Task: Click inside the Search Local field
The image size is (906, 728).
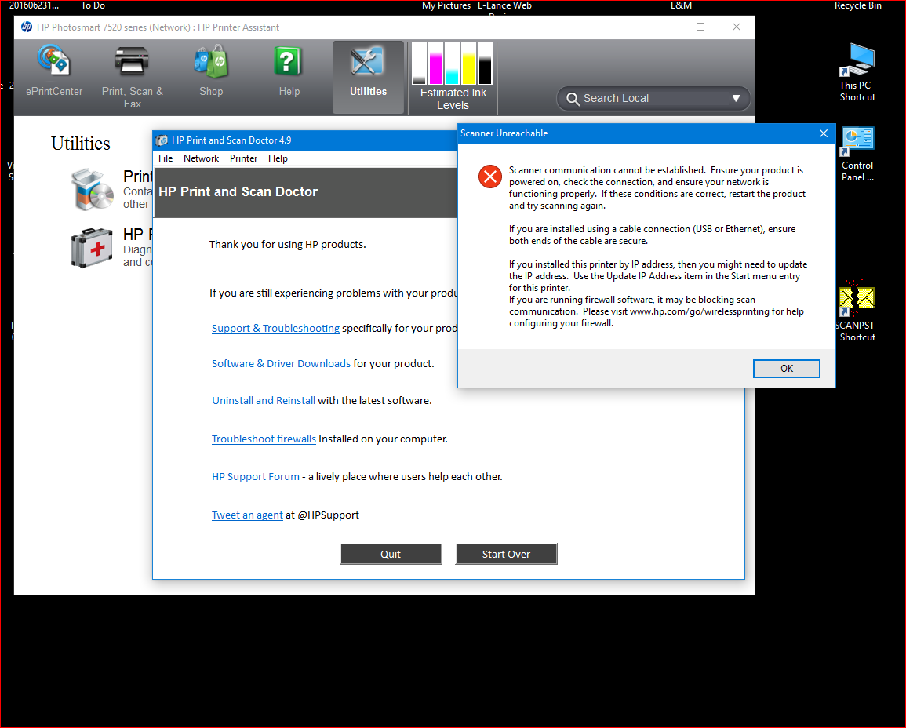Action: (x=643, y=98)
